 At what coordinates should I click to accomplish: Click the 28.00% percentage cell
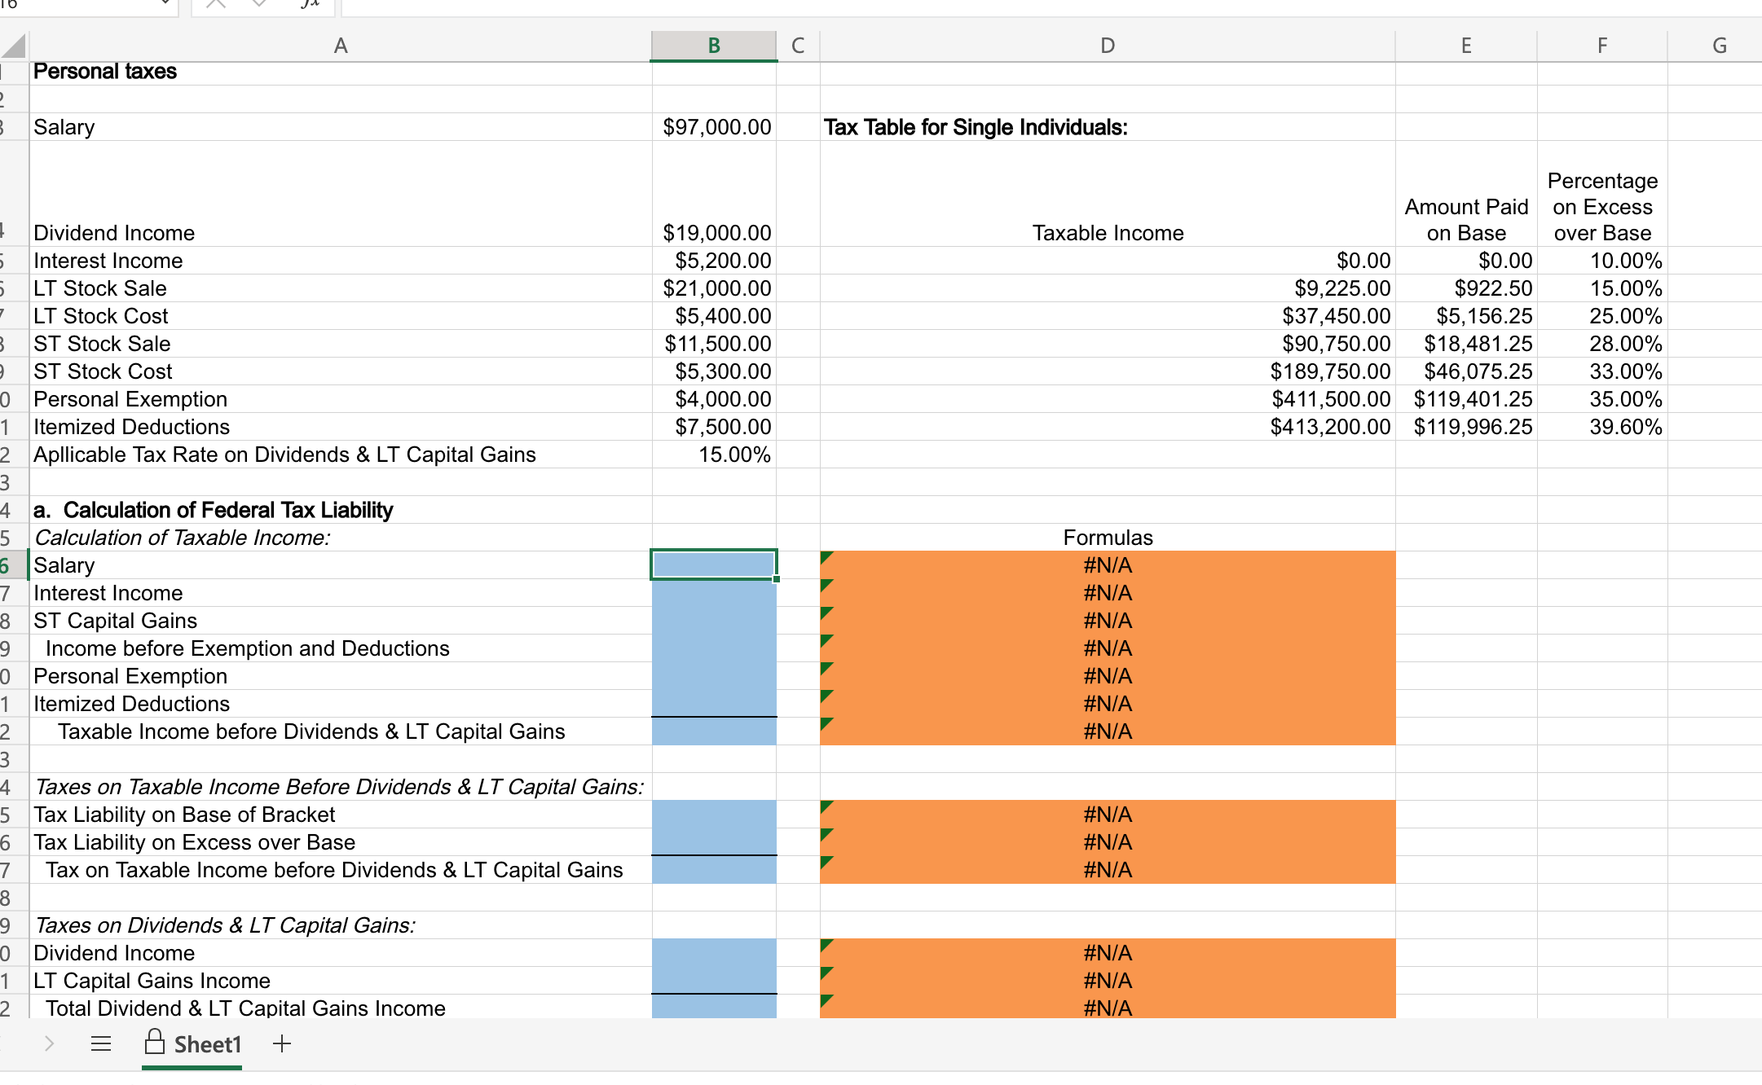(1602, 344)
